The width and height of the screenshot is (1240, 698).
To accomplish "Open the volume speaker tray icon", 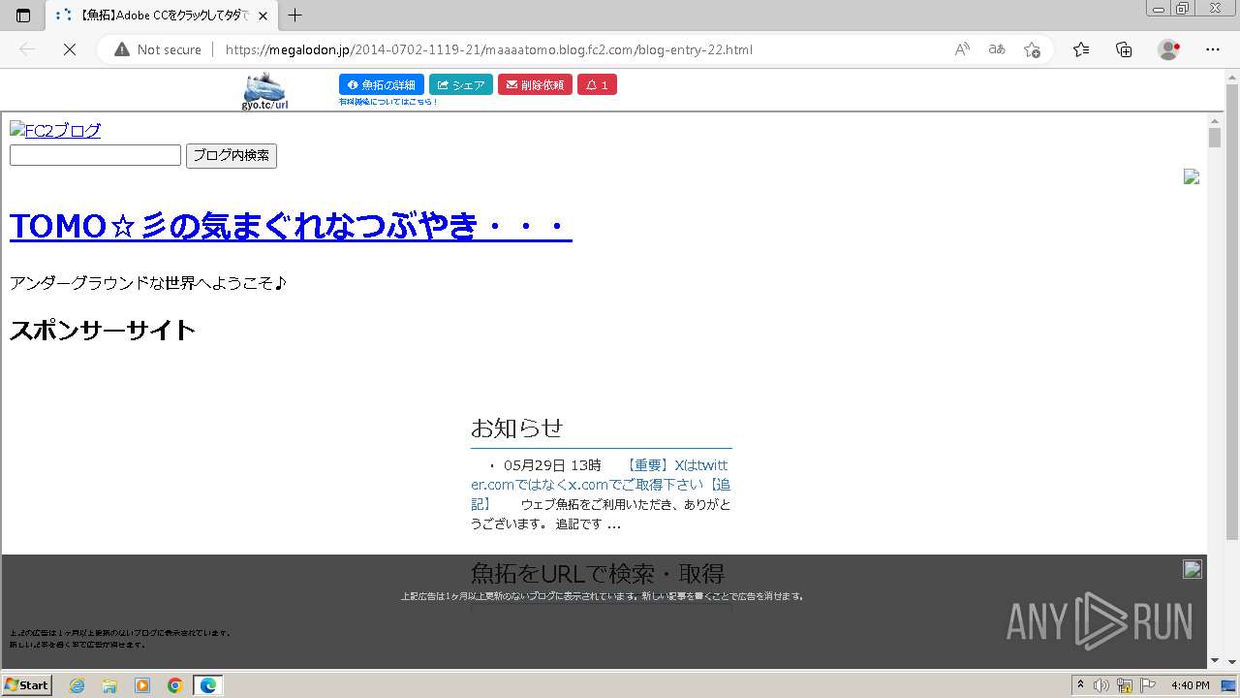I will coord(1101,685).
